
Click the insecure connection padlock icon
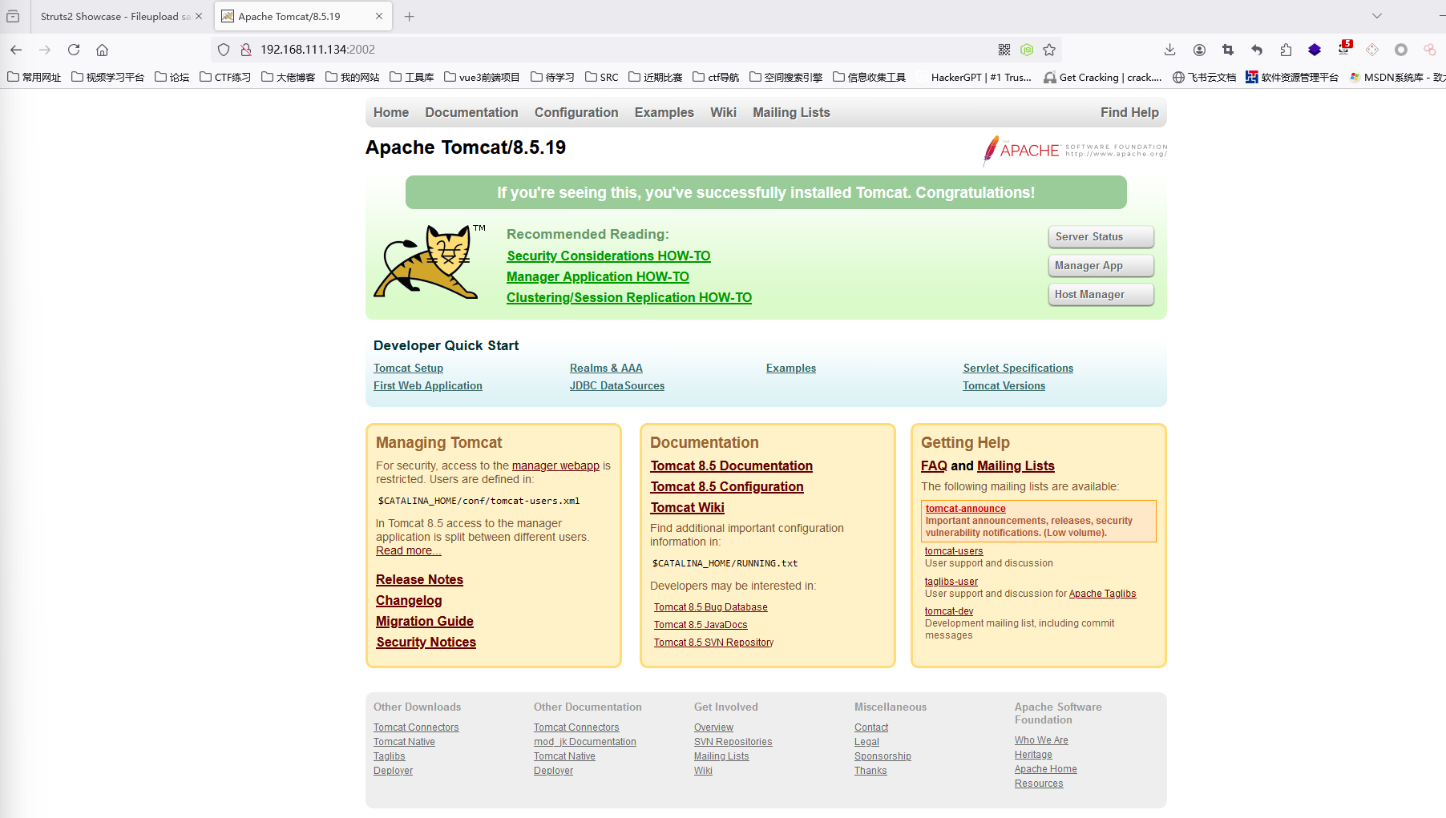(x=246, y=50)
